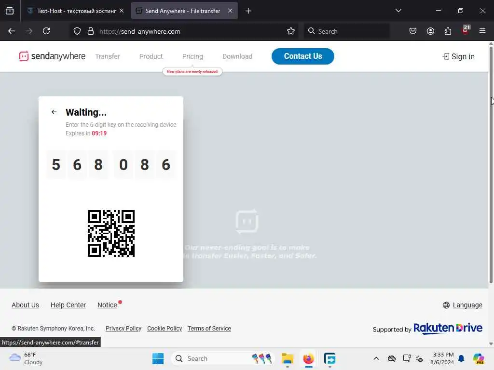The width and height of the screenshot is (494, 370).
Task: Open the Firefox application hamburger menu
Action: coord(482,31)
